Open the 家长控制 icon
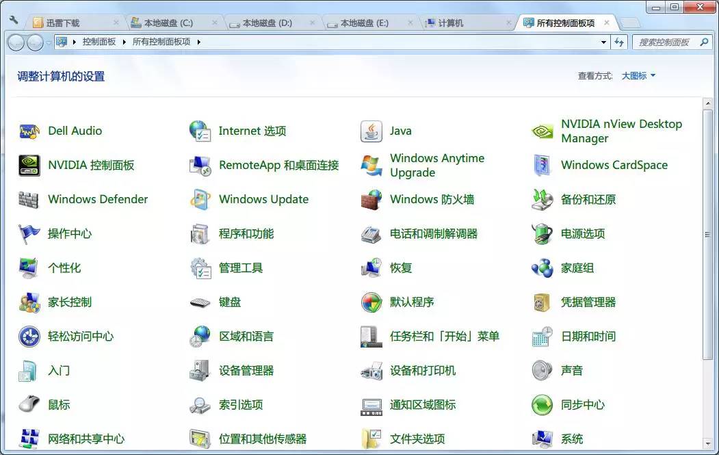 click(29, 302)
